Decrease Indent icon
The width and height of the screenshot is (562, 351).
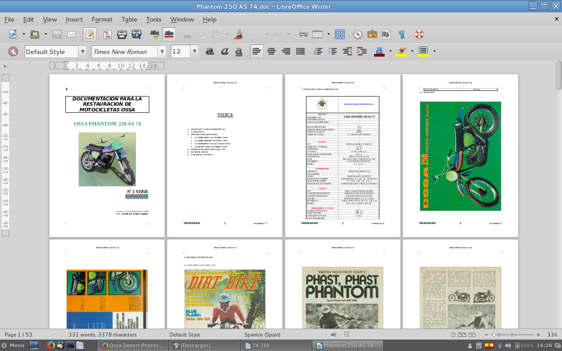click(347, 51)
